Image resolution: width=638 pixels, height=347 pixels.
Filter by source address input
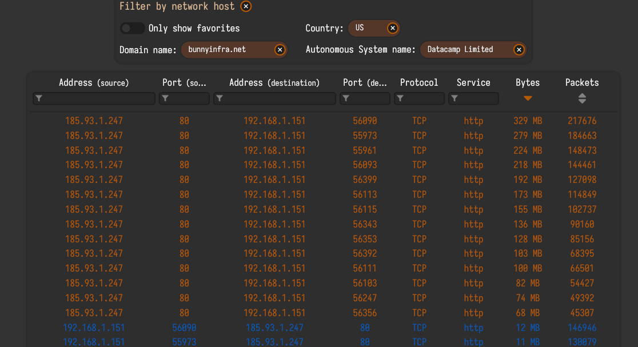[x=94, y=98]
